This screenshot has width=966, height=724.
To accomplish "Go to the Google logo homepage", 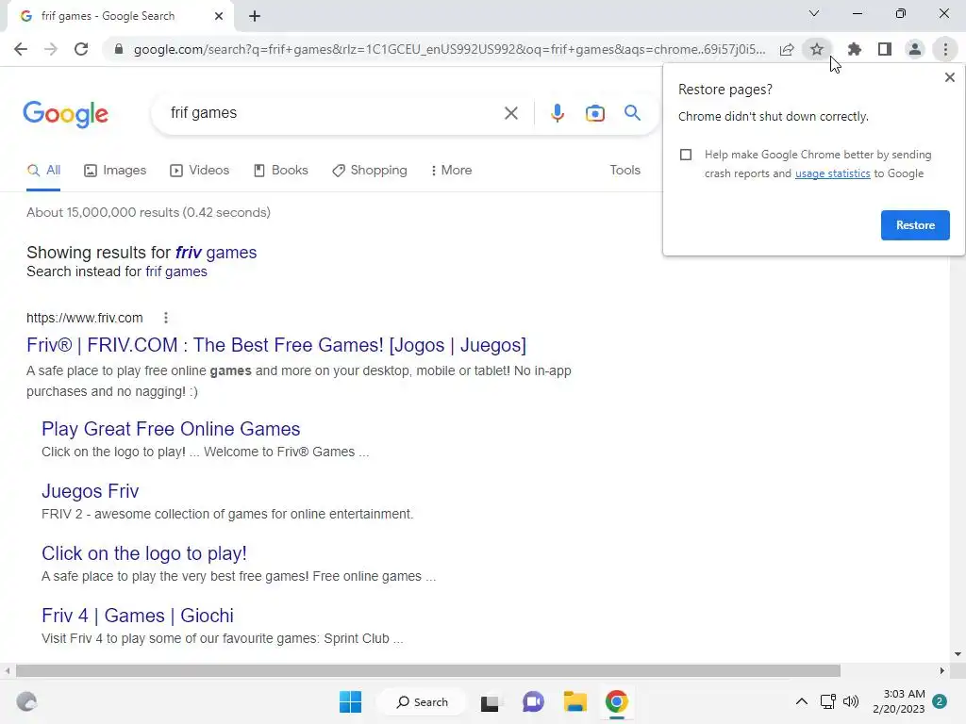I will coord(66,114).
